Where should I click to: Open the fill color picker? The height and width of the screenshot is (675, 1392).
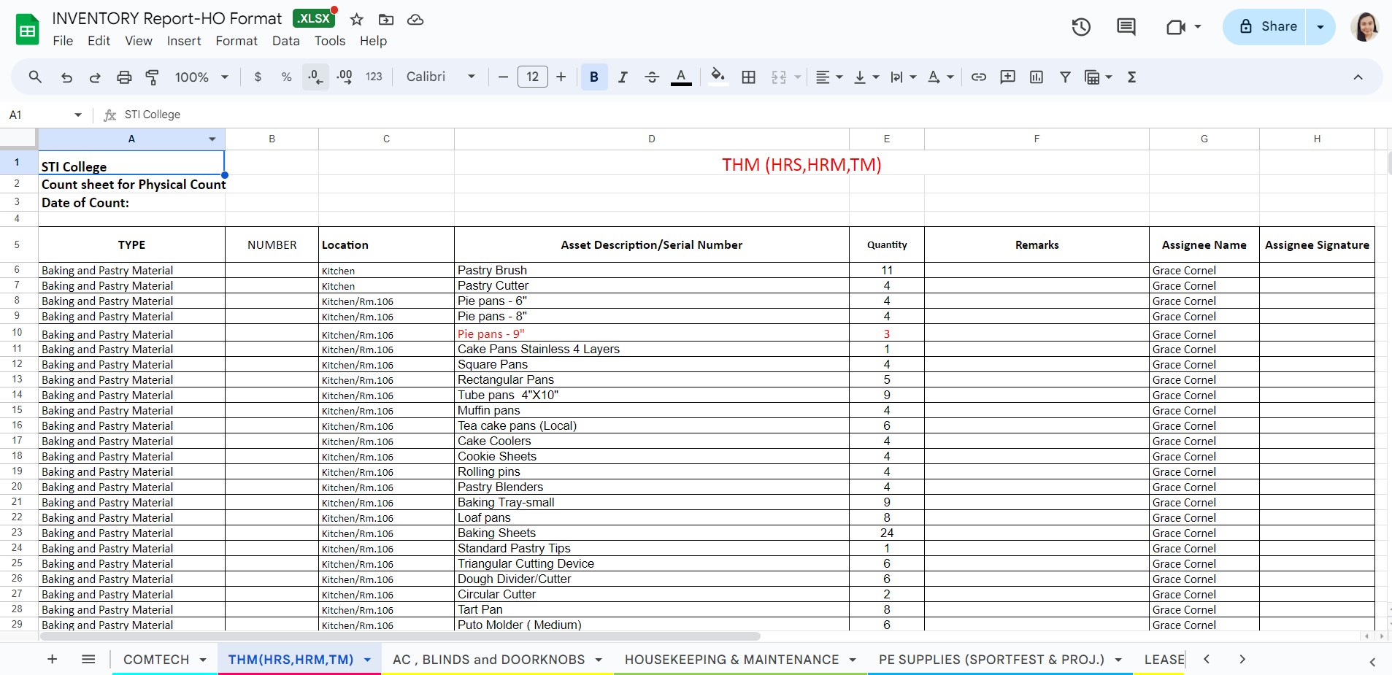pos(718,77)
